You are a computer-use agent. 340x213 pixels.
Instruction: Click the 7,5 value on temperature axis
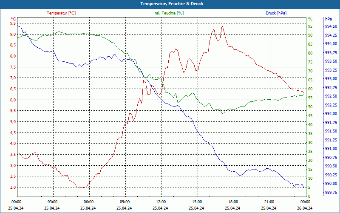tap(13, 67)
